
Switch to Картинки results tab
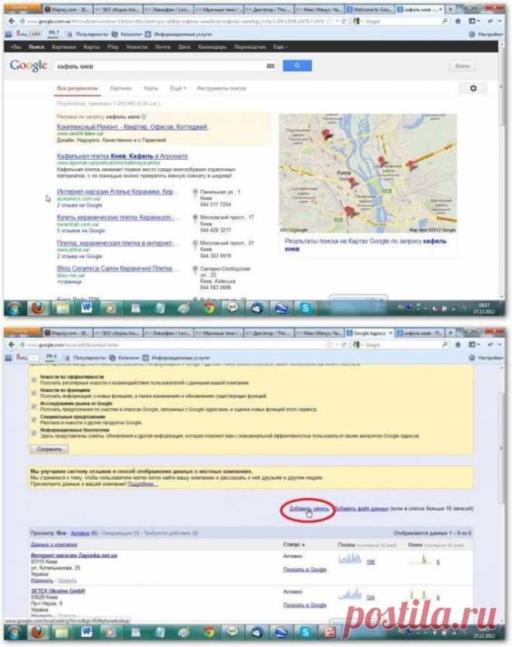tap(121, 88)
